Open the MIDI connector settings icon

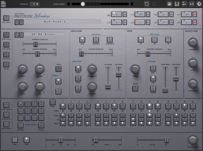click(170, 4)
